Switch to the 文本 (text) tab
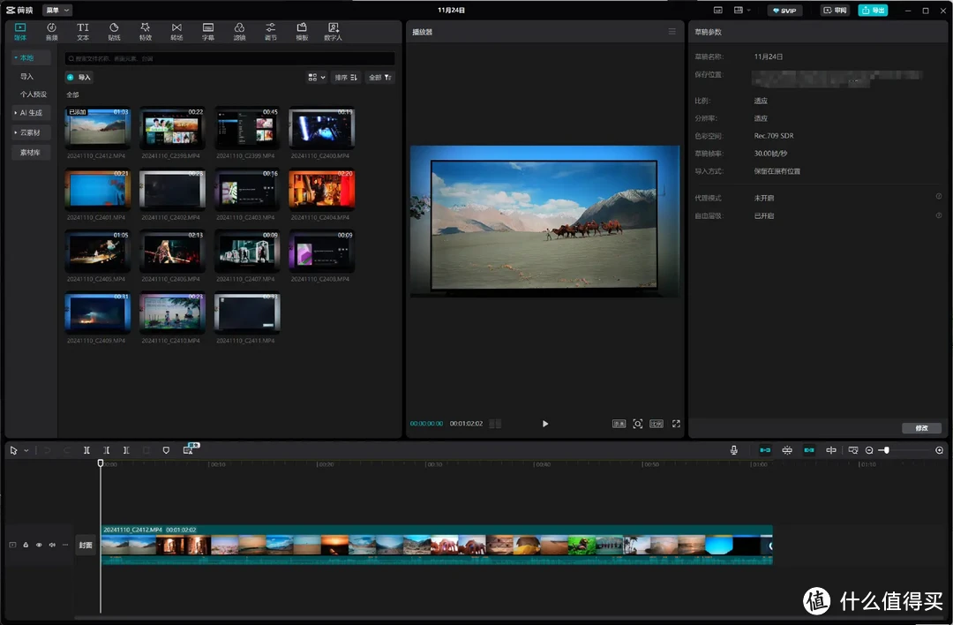 [x=83, y=32]
